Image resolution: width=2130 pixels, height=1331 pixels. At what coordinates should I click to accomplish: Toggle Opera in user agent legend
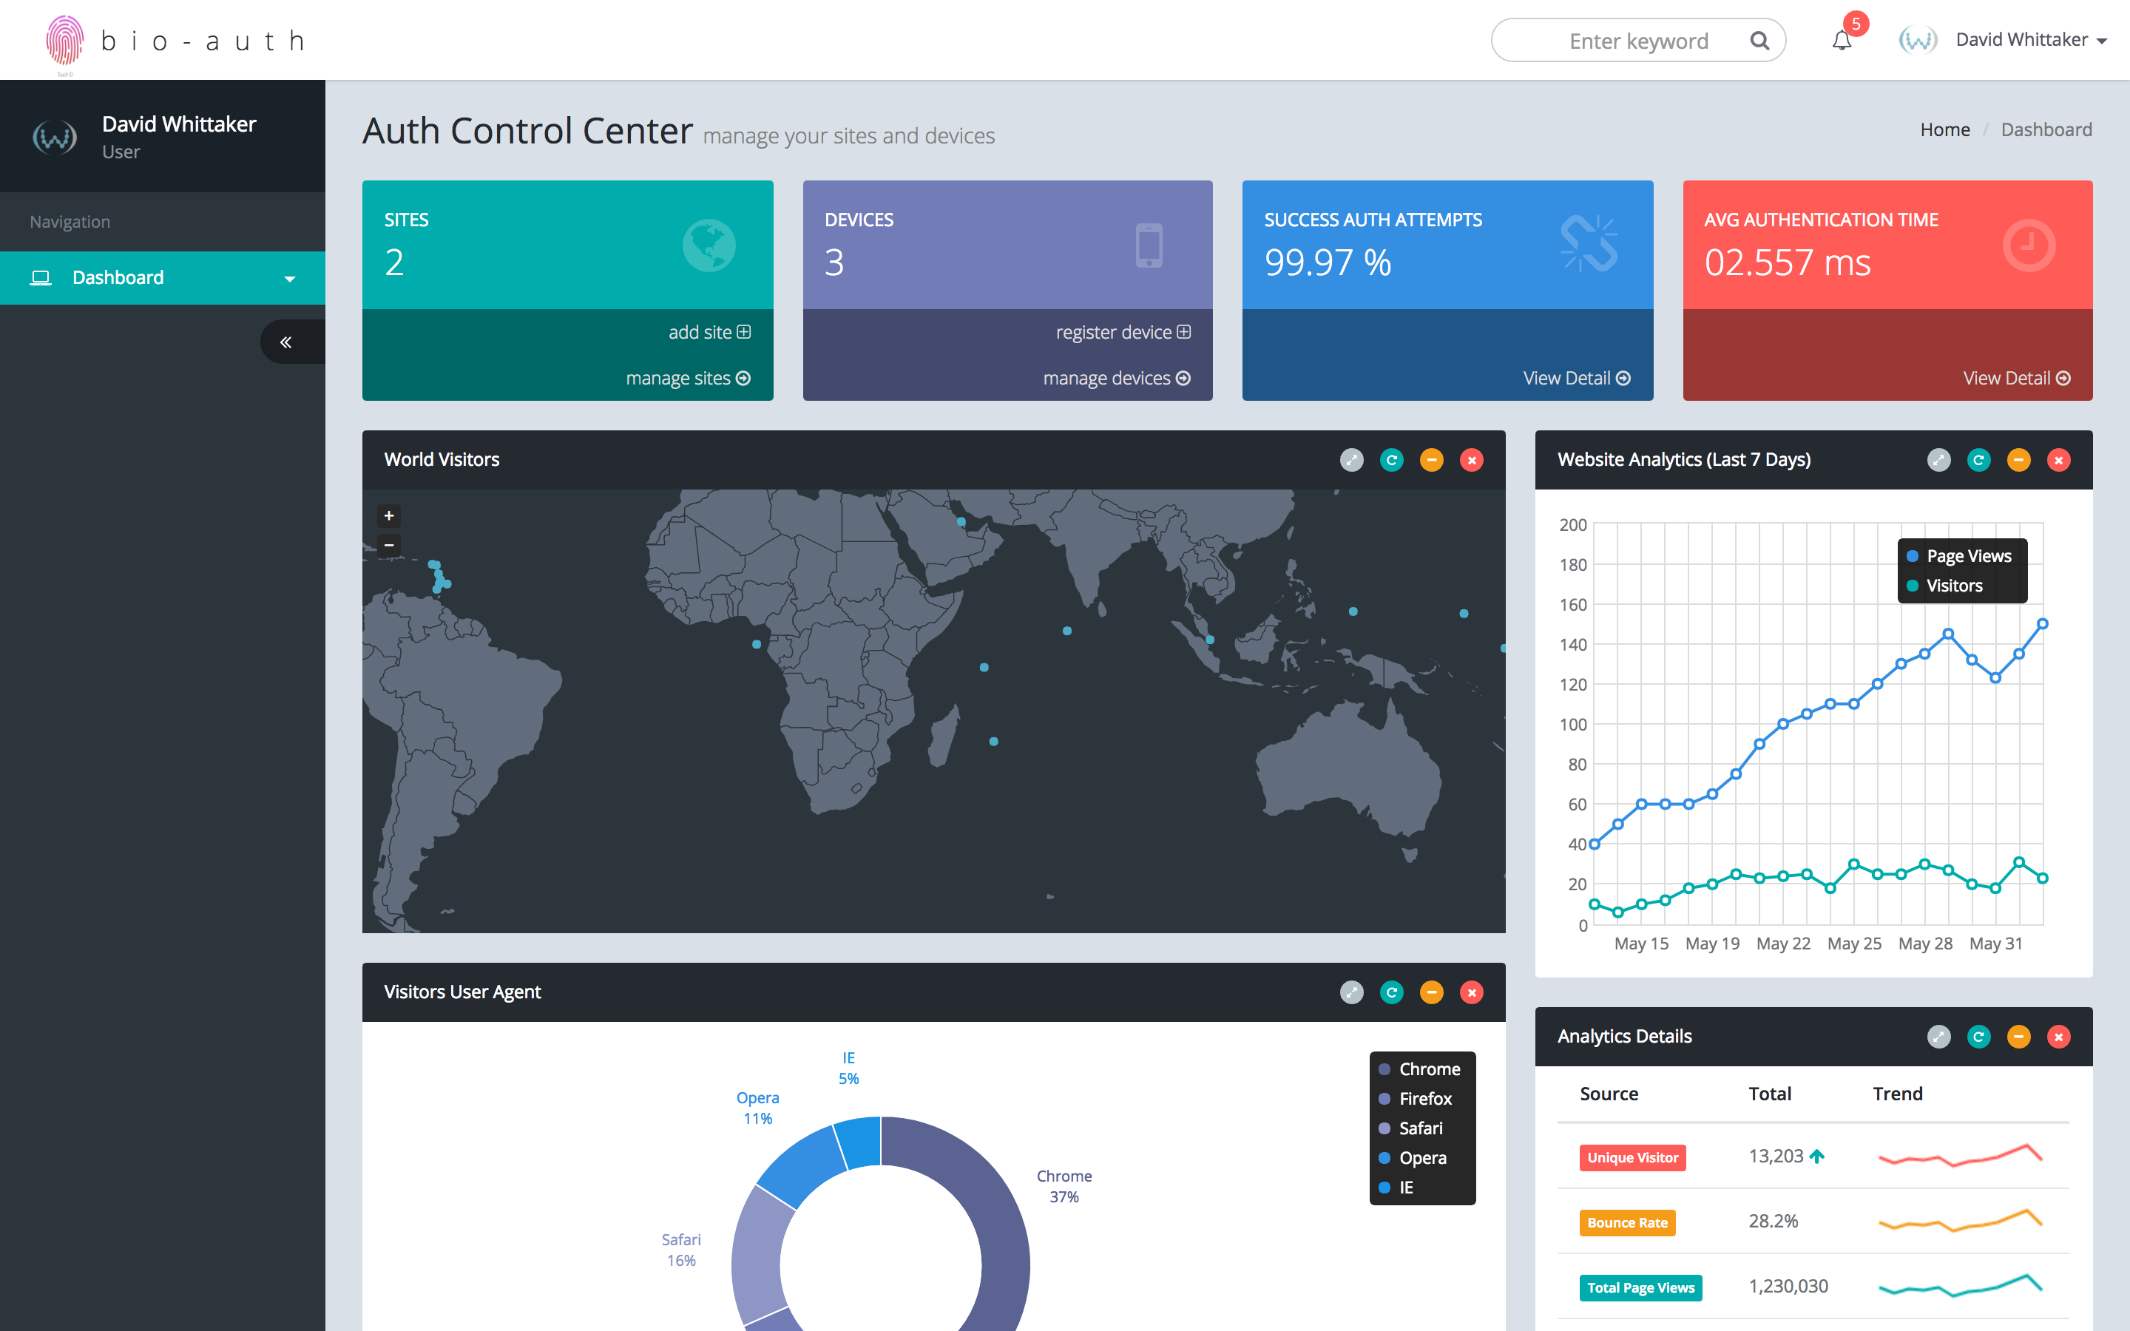point(1412,1157)
